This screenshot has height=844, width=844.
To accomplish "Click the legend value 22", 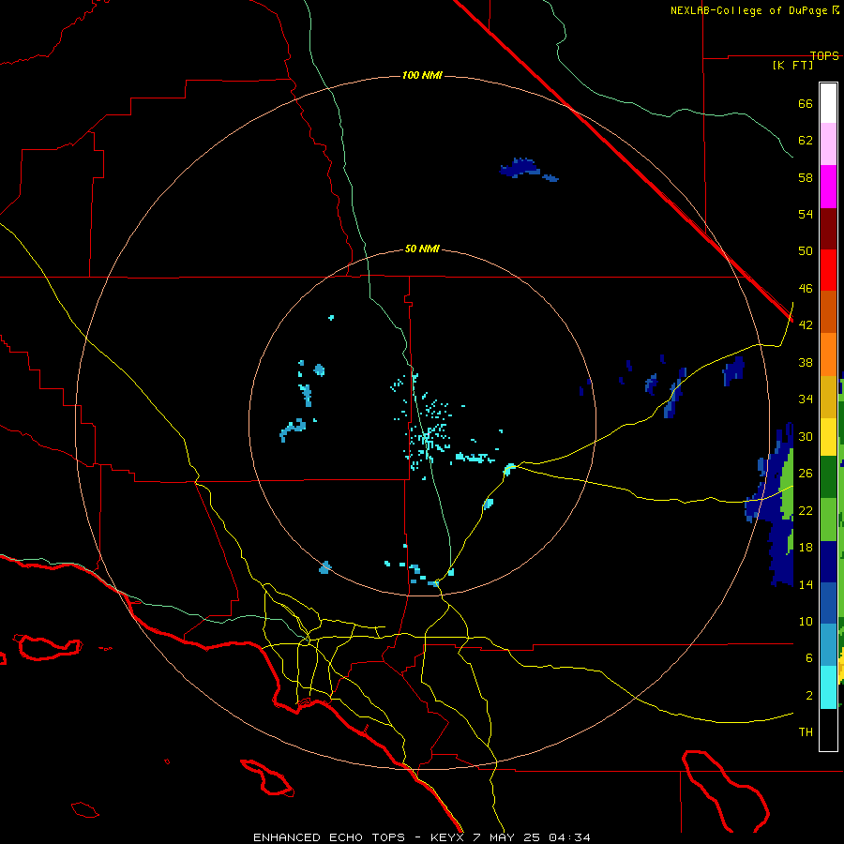I will (806, 510).
